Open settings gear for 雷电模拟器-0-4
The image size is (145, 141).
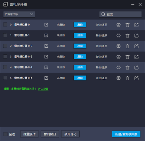pos(118,67)
